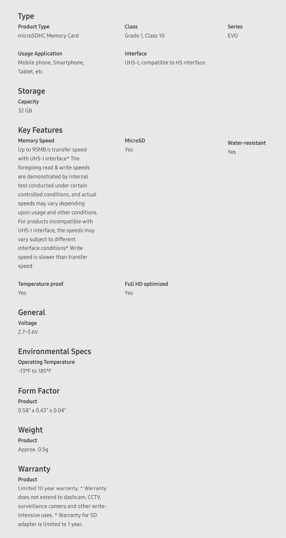Select the Product Type label
The image size is (286, 538).
click(x=34, y=27)
